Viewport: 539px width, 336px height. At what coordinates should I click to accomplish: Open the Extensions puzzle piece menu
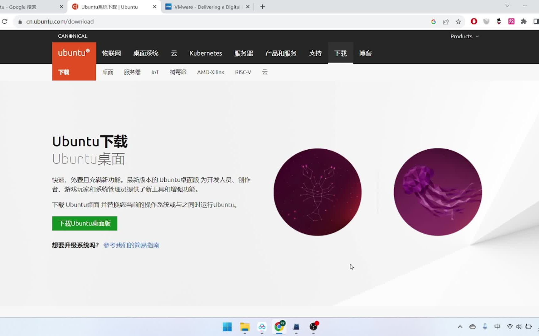[524, 21]
